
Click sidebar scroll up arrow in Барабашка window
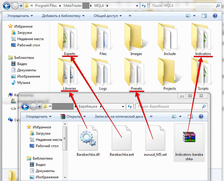pos(65,124)
